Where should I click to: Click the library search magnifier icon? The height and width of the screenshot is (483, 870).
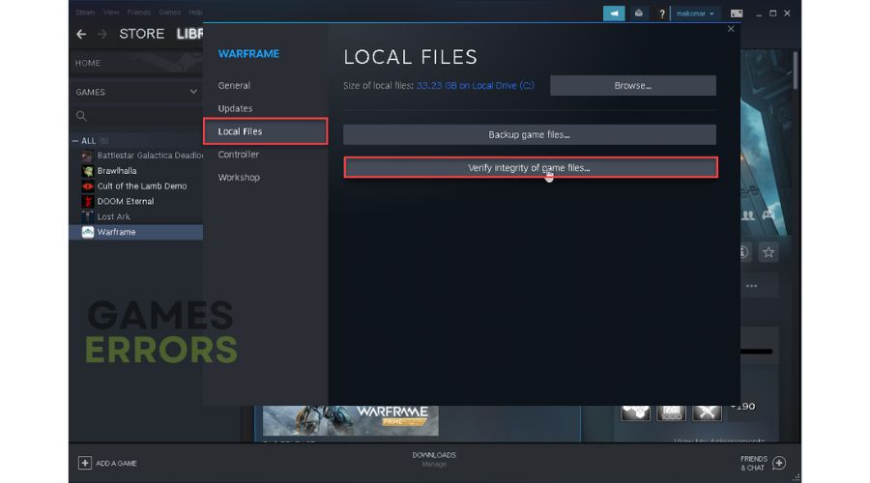[81, 116]
